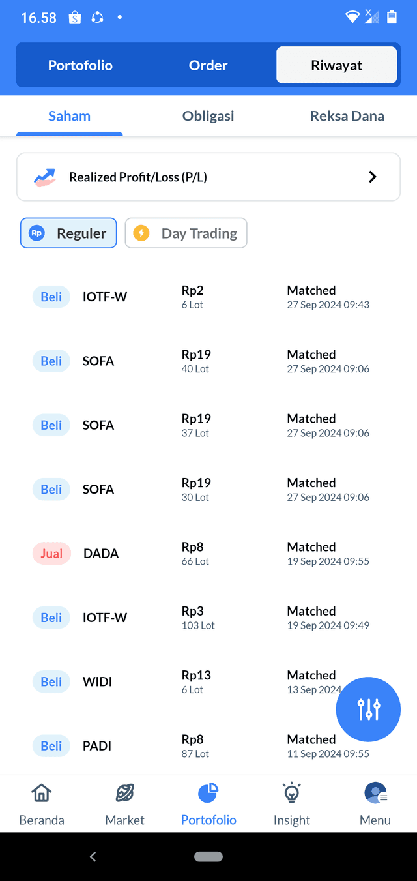
Task: Switch to Day Trading mode
Action: (186, 233)
